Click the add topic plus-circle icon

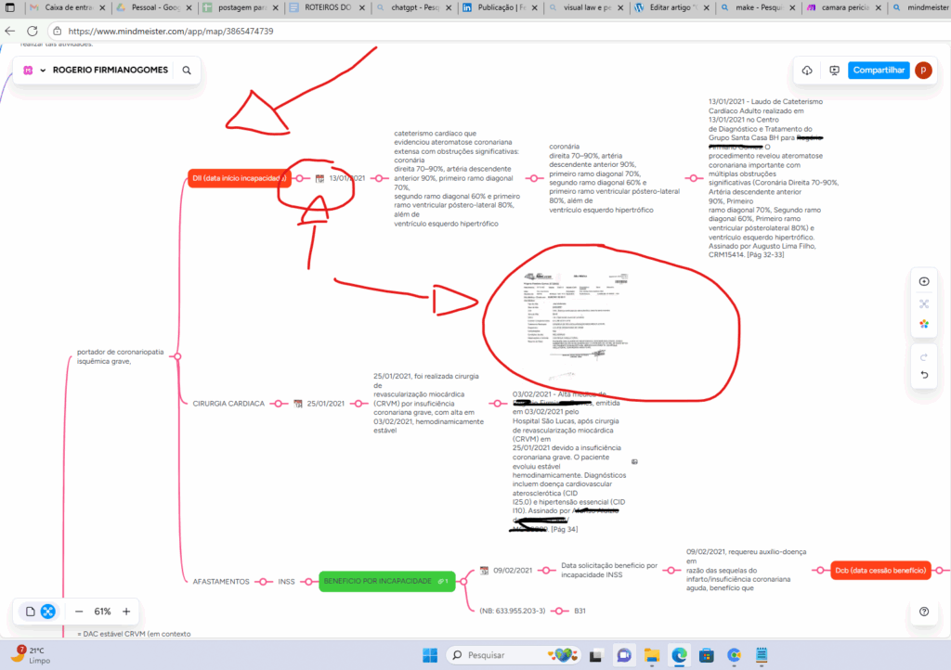(923, 281)
